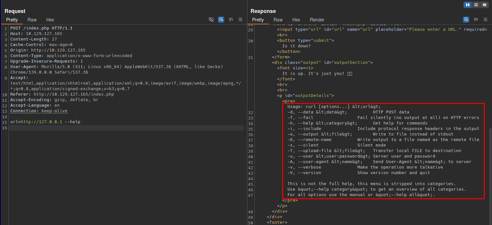492x225 pixels.
Task: Open the Response Render tab
Action: coord(317,20)
